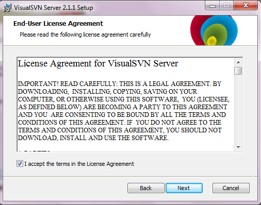261x205 pixels.
Task: Click the yellow center of the VisualSVN logo
Action: click(211, 41)
